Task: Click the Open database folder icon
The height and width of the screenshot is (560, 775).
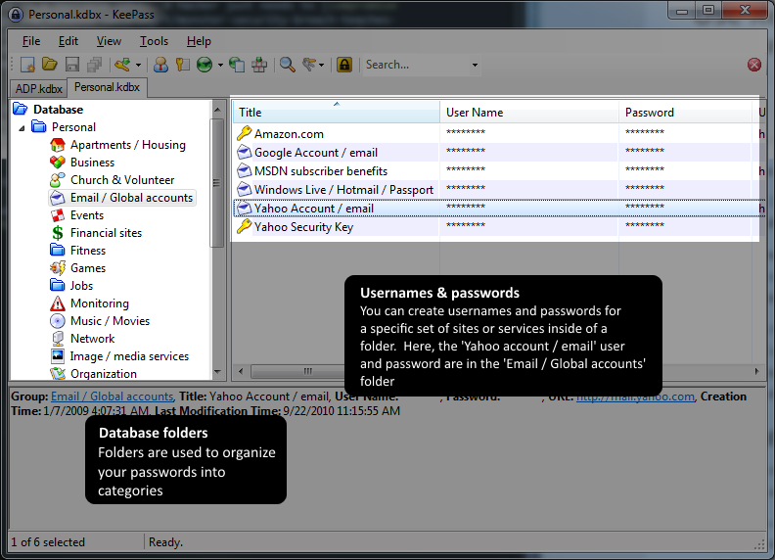Action: [x=50, y=65]
